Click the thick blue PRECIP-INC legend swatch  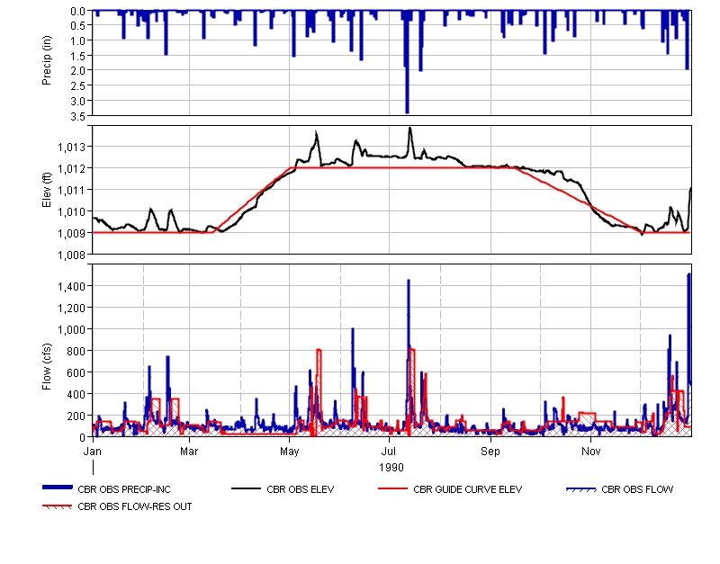pyautogui.click(x=58, y=488)
